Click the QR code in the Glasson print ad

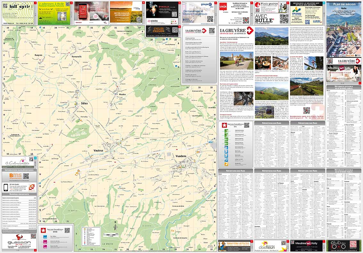point(33,236)
